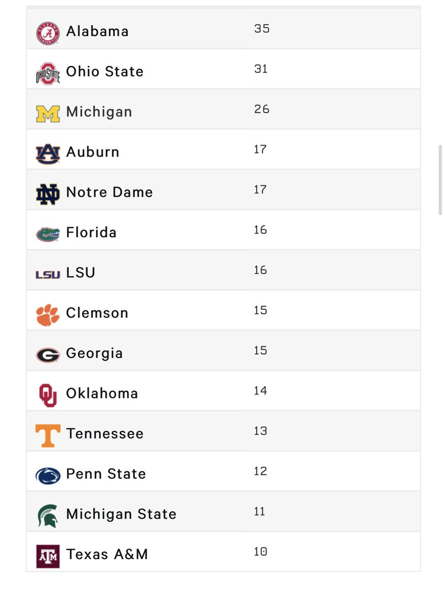The width and height of the screenshot is (445, 591).
Task: Open the Texas A&M team name
Action: click(107, 555)
